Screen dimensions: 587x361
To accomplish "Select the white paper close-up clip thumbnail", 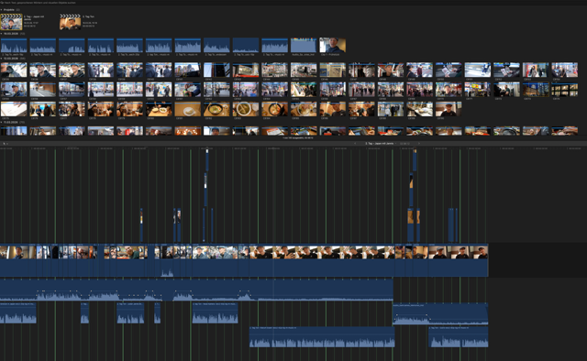I will (14, 109).
